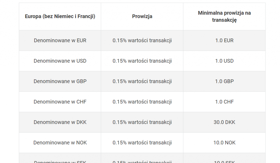Select the 'Denominowane w USD' cell
The image size is (280, 163).
click(60, 61)
